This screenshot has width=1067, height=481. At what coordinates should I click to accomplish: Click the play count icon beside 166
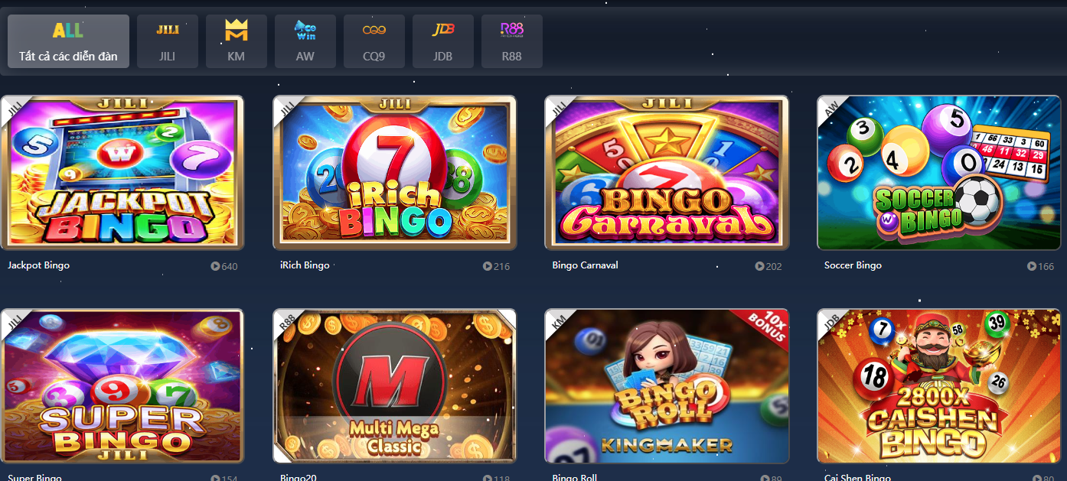click(1032, 266)
